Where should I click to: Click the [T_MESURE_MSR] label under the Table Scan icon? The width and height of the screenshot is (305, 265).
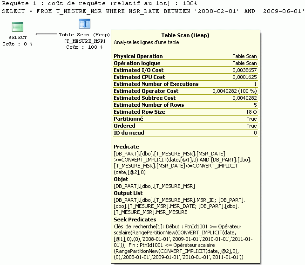point(84,41)
